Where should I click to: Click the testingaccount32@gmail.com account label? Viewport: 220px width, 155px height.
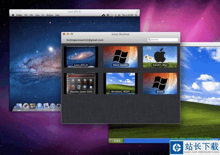click(85, 40)
